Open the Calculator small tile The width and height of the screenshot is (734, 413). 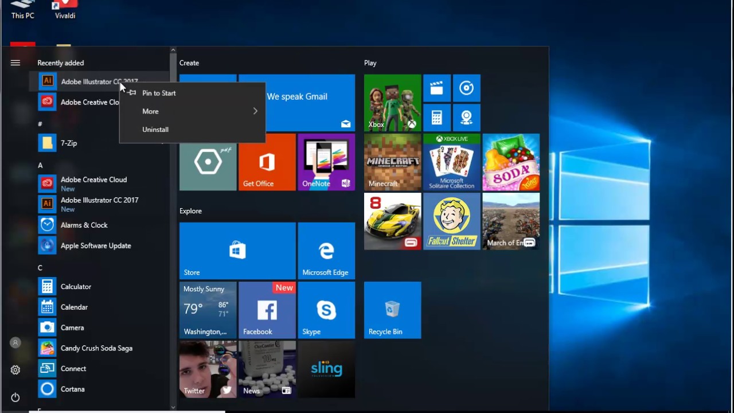(x=436, y=118)
